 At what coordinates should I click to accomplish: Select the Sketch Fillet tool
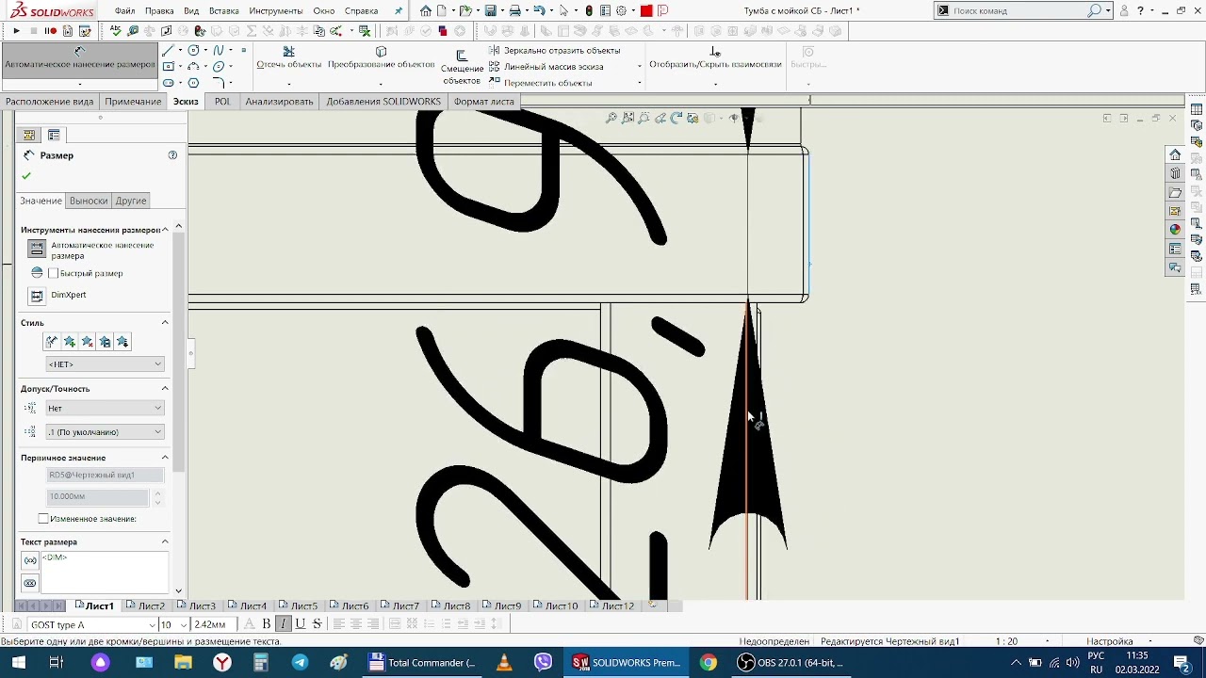tap(219, 83)
